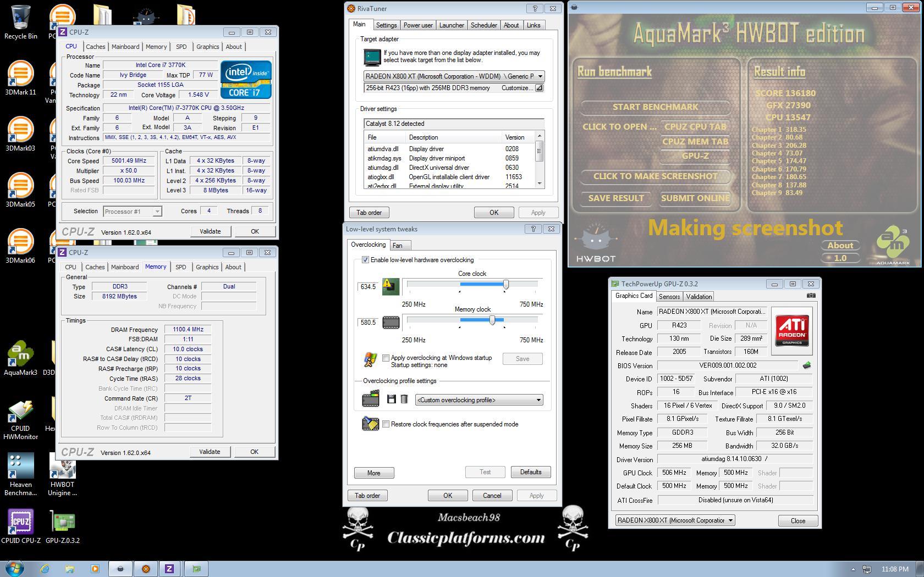Click the Memory clock slider handle
Viewport: 924px width, 577px height.
492,320
